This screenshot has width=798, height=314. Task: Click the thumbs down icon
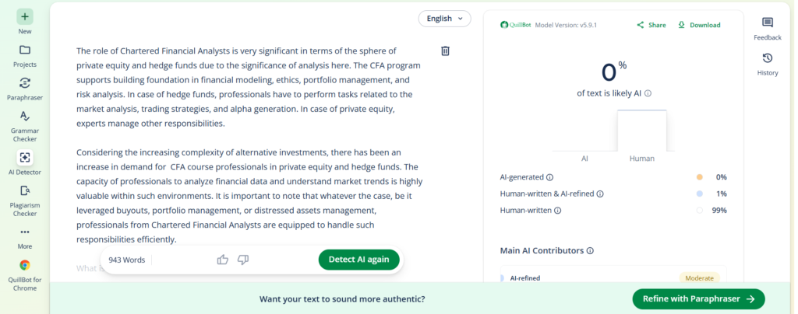click(x=243, y=260)
